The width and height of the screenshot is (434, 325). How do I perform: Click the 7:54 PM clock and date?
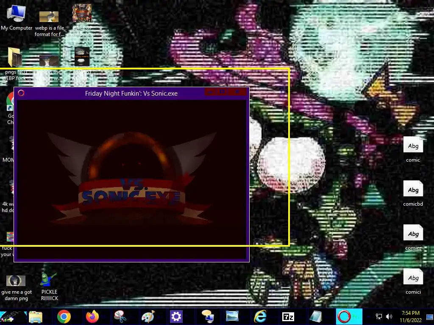tap(410, 317)
